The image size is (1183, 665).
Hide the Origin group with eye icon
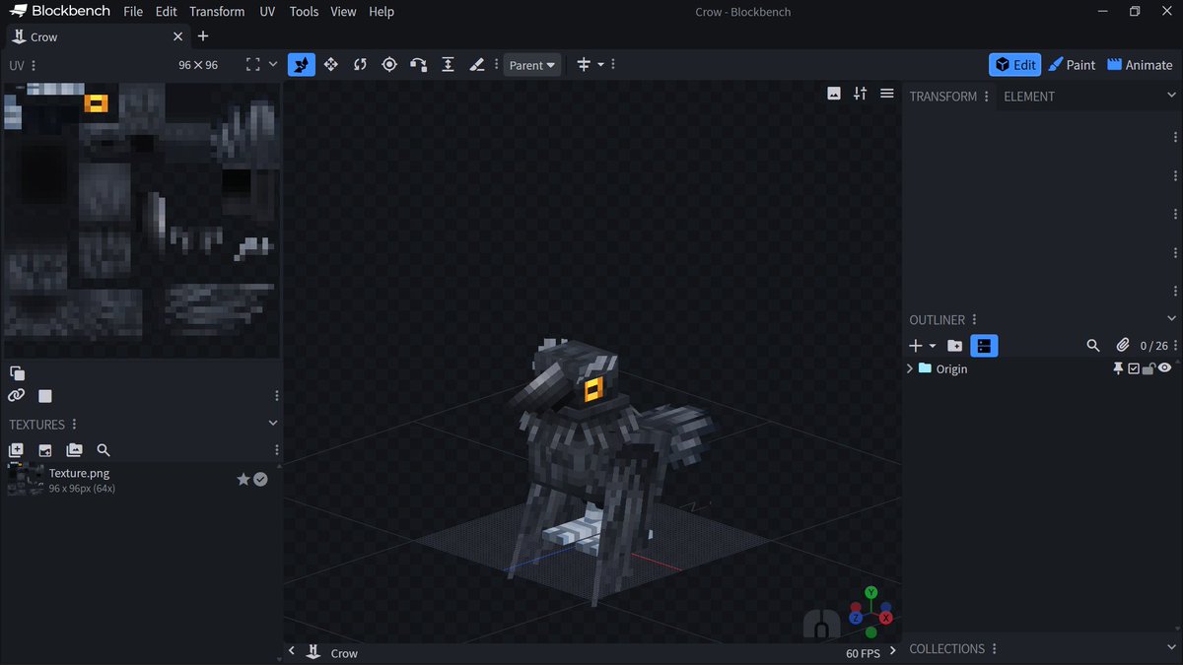click(1164, 368)
